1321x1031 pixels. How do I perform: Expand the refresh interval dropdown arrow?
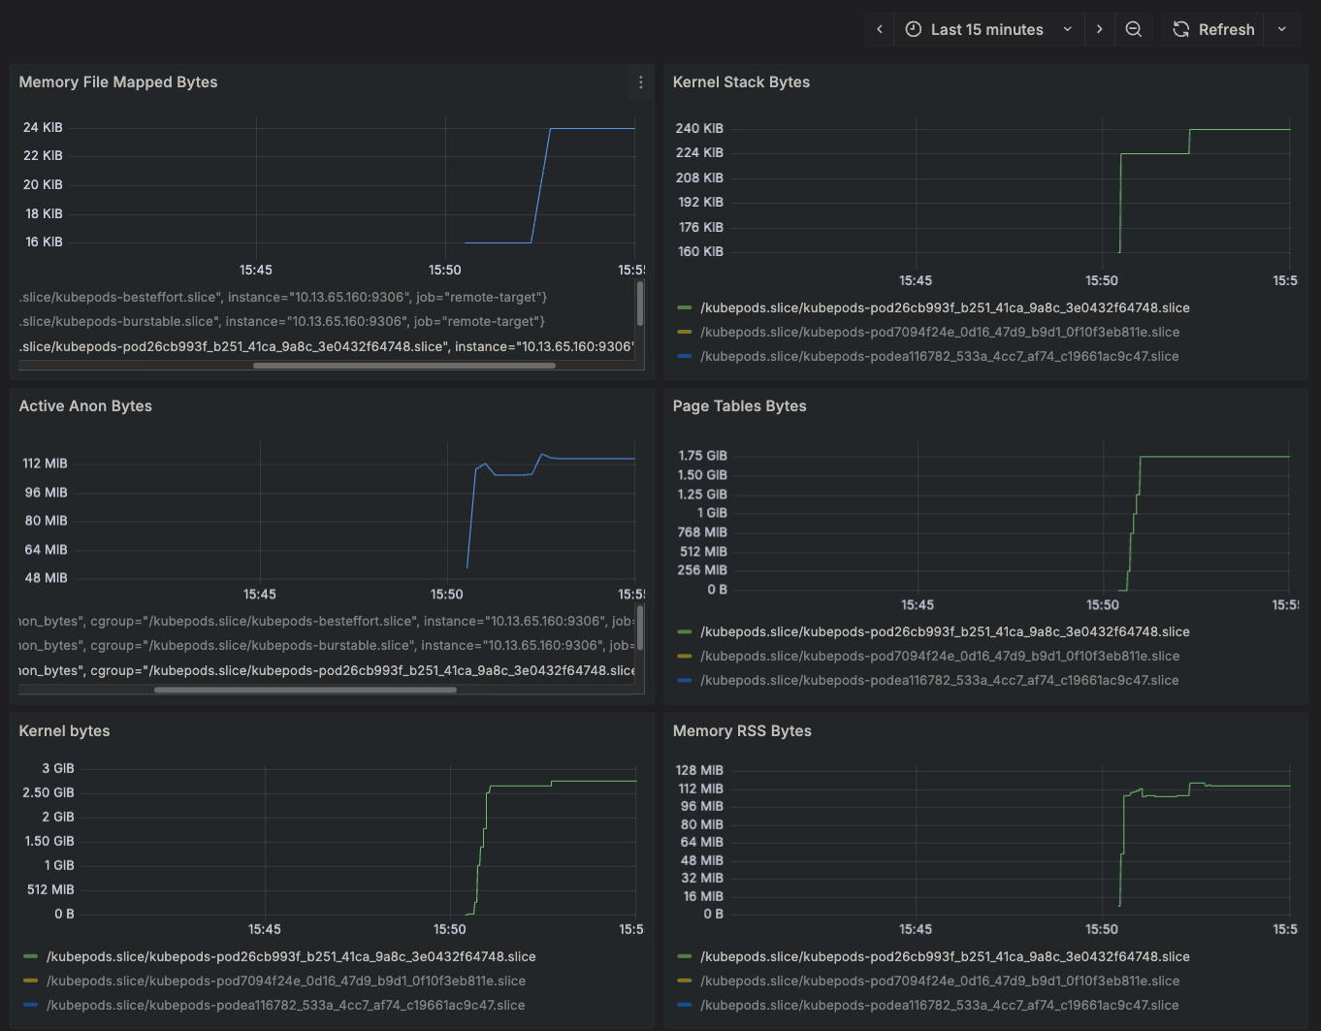pyautogui.click(x=1281, y=29)
